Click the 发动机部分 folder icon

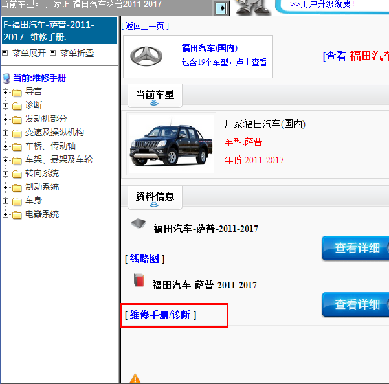click(x=17, y=120)
